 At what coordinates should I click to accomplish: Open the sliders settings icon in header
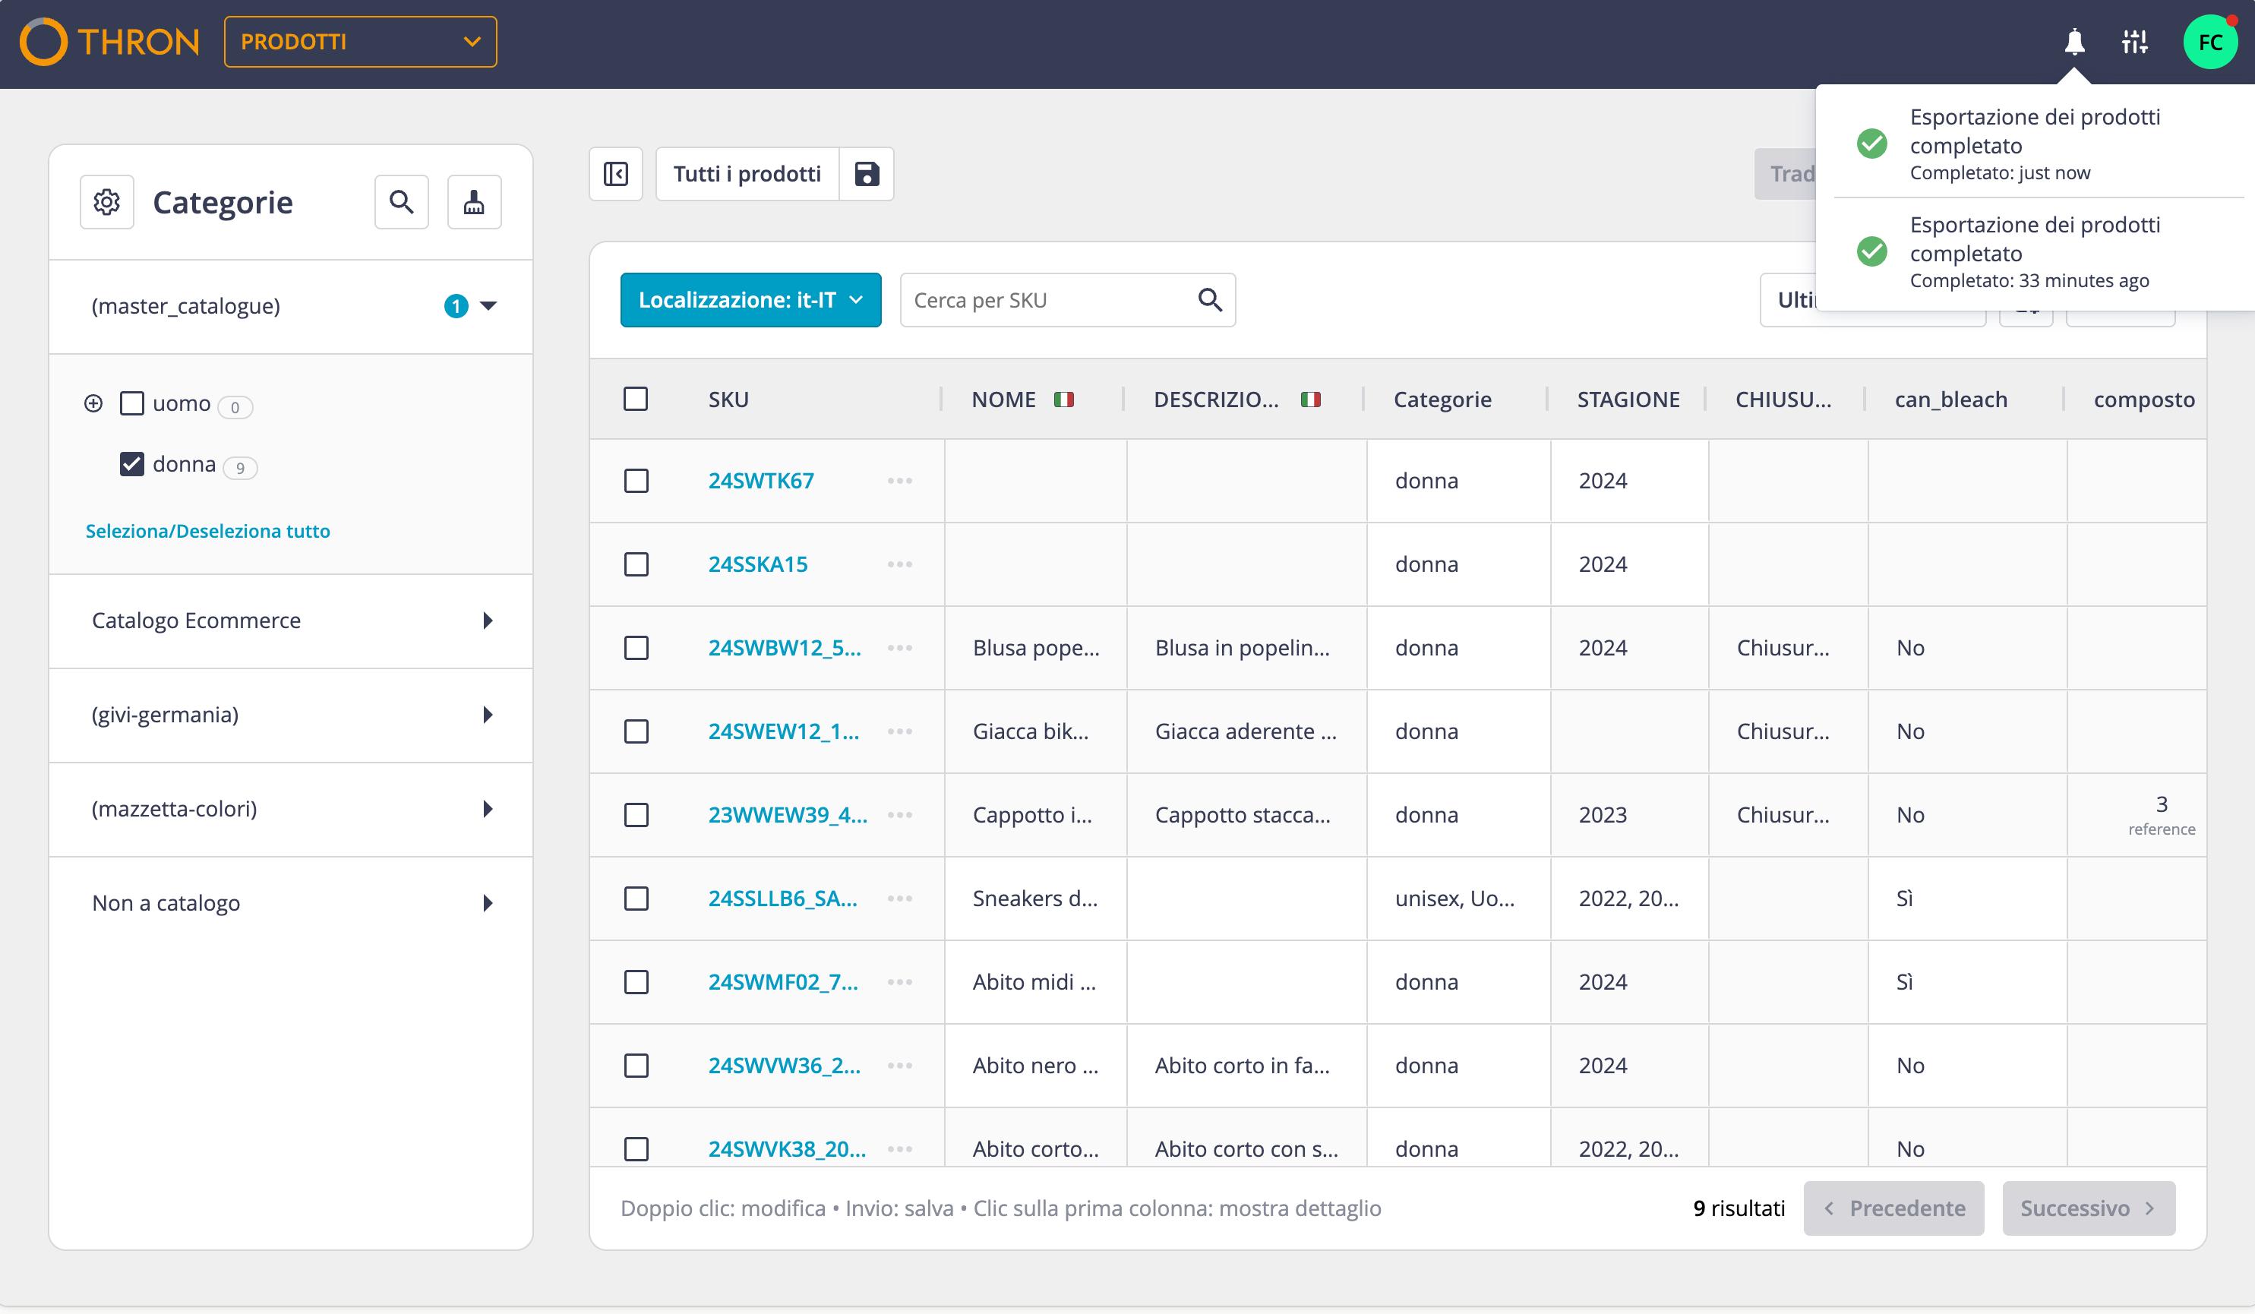coord(2135,41)
